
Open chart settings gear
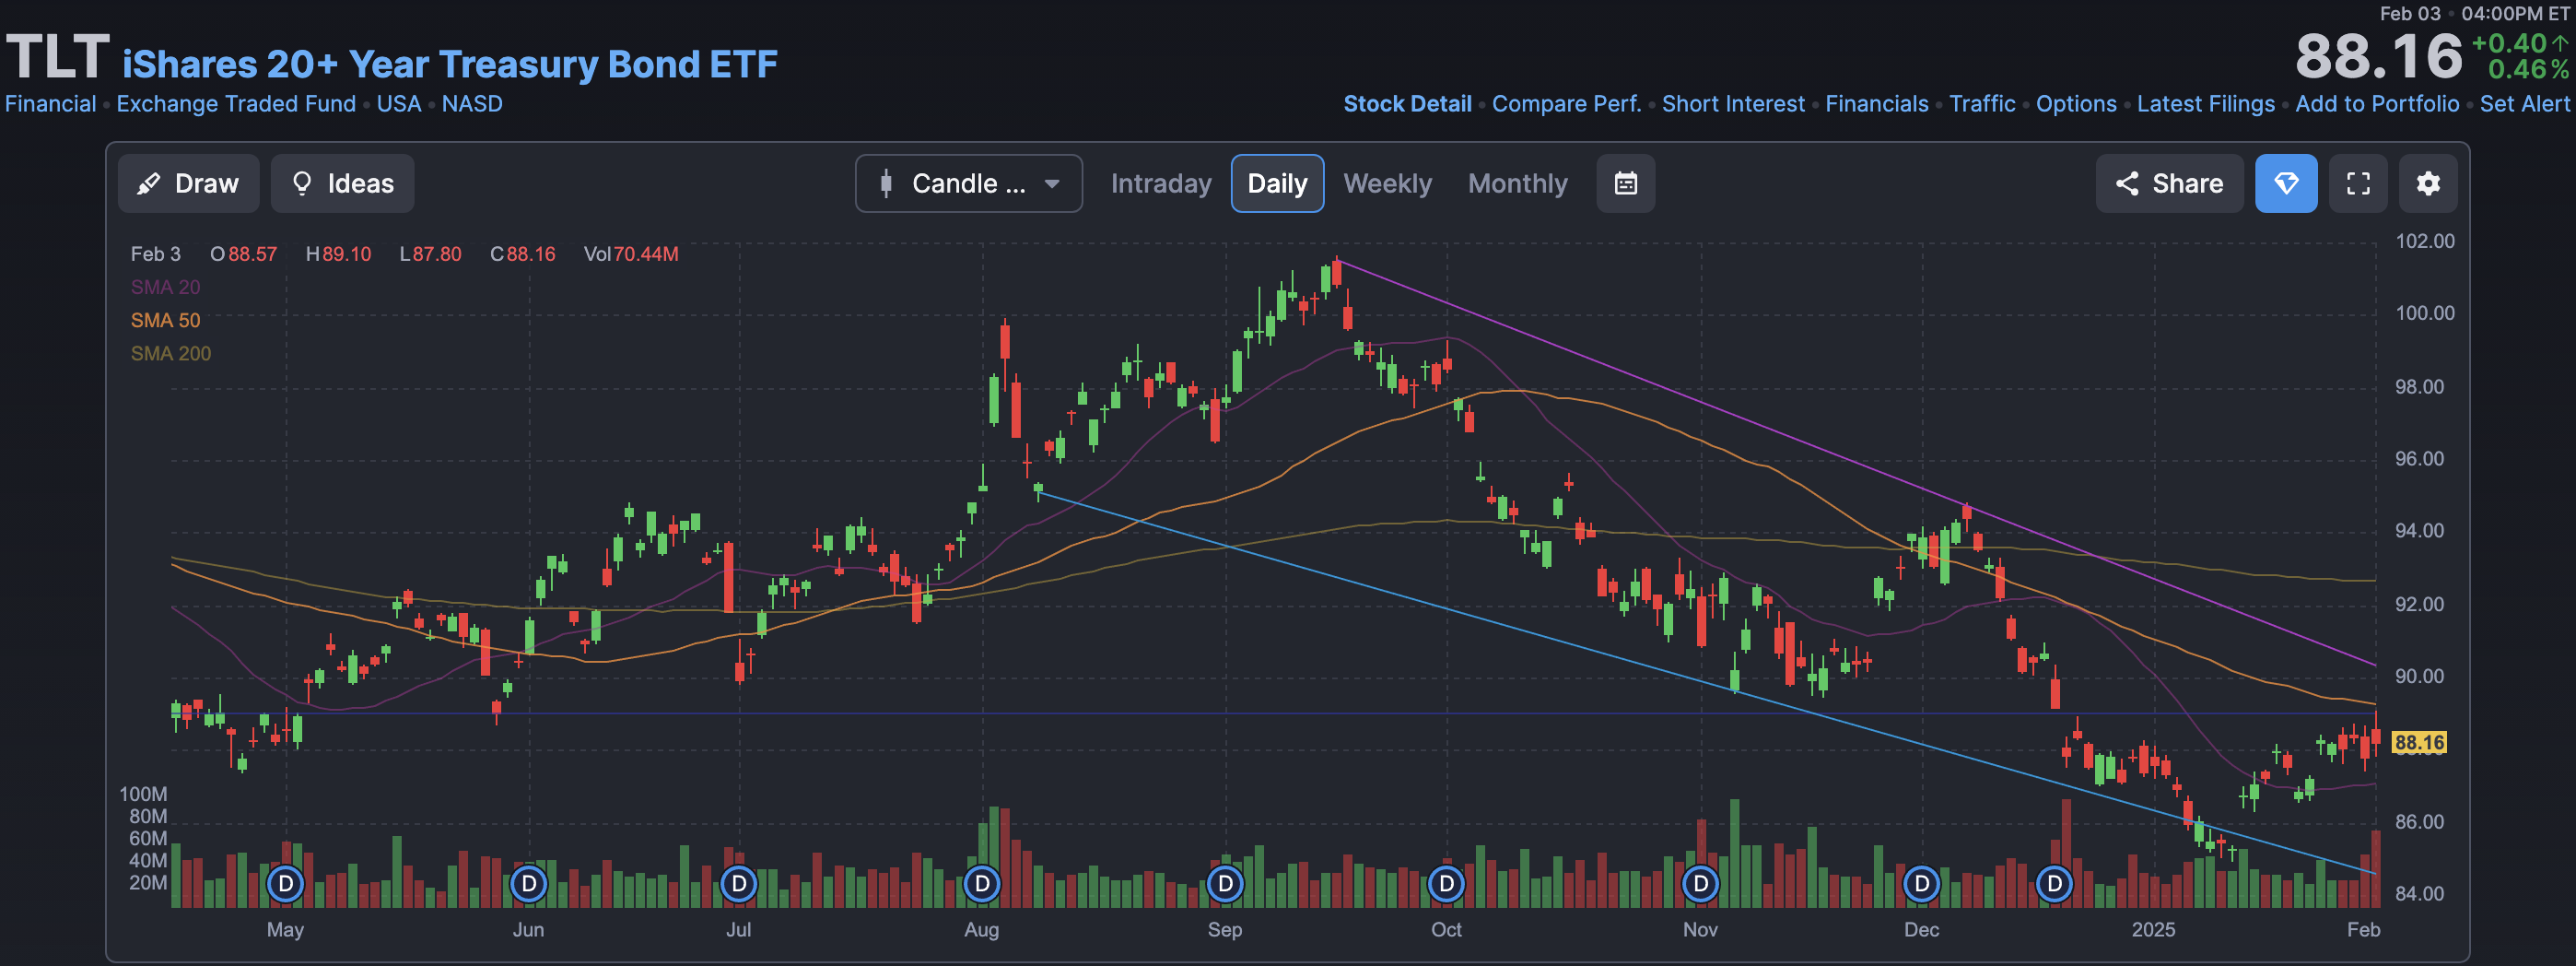tap(2427, 183)
